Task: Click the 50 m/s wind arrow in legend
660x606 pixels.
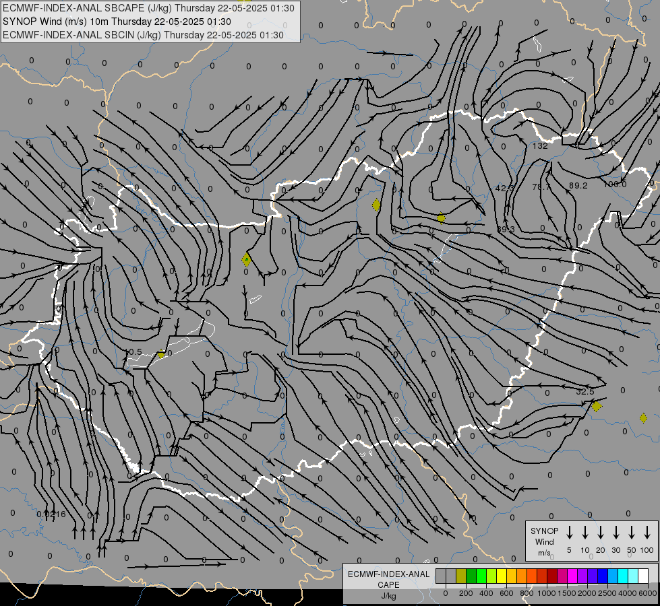Action: [632, 532]
